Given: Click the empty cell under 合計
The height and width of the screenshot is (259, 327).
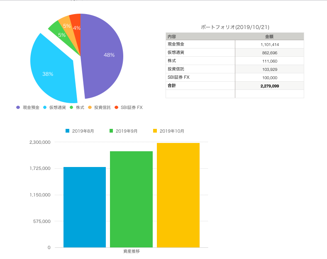Looking at the screenshot, I should (x=200, y=94).
